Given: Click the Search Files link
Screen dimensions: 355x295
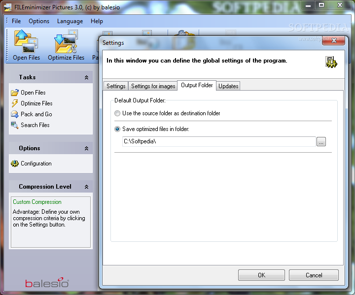Looking at the screenshot, I should tap(35, 125).
